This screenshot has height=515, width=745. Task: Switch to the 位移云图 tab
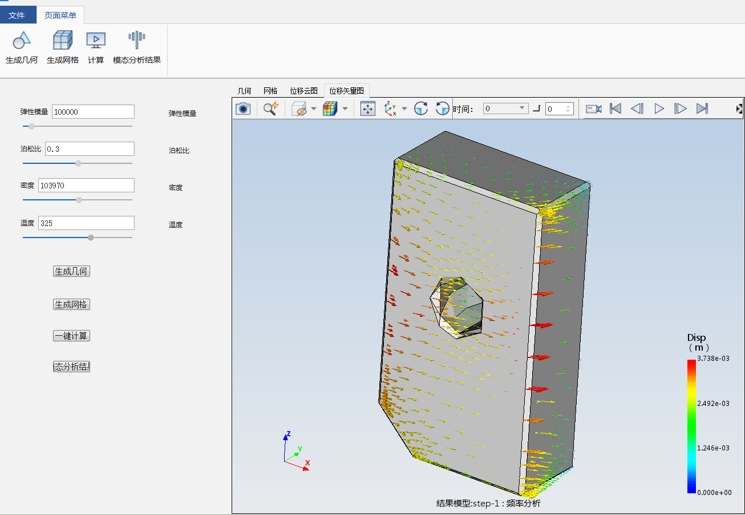(x=303, y=91)
